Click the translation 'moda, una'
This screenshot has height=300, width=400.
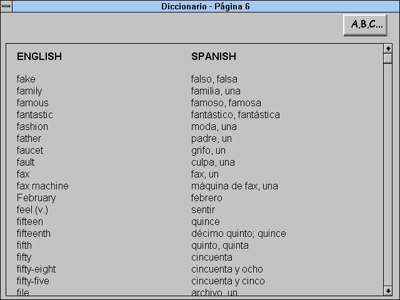(214, 127)
